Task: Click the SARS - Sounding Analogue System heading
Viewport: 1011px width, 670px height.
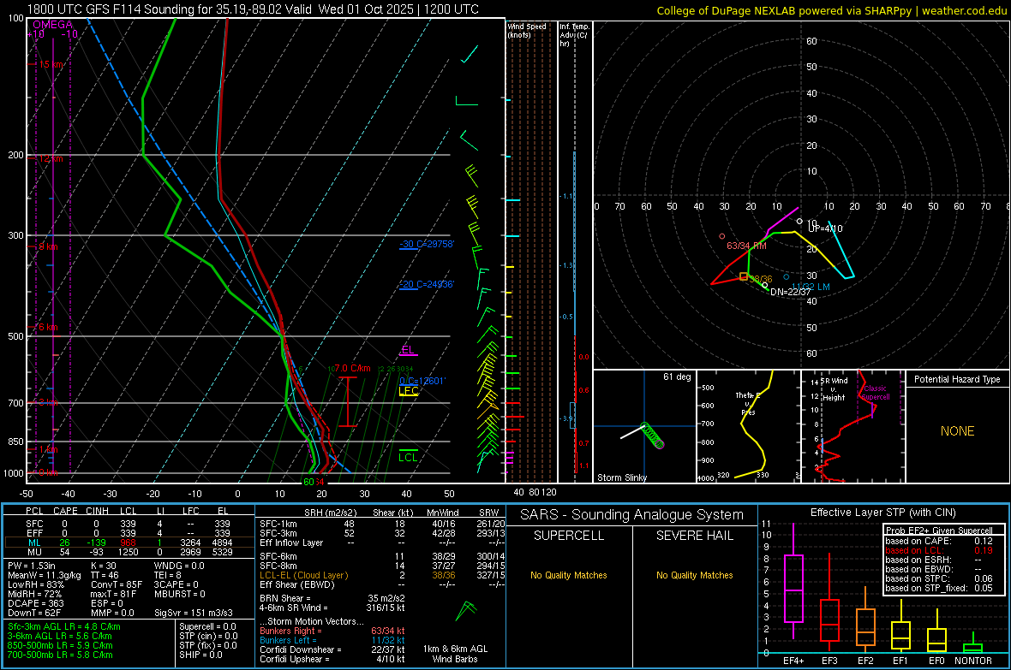Action: tap(632, 514)
